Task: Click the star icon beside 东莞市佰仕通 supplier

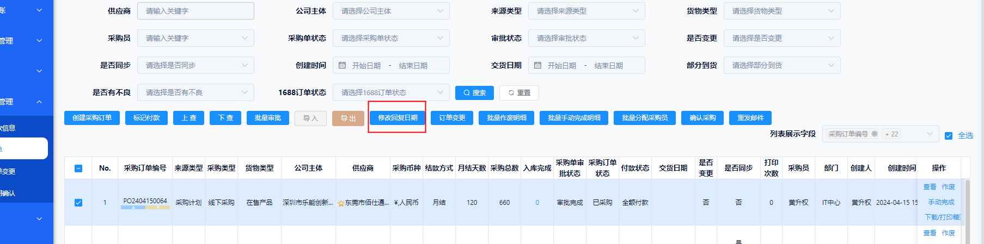Action: tap(341, 203)
